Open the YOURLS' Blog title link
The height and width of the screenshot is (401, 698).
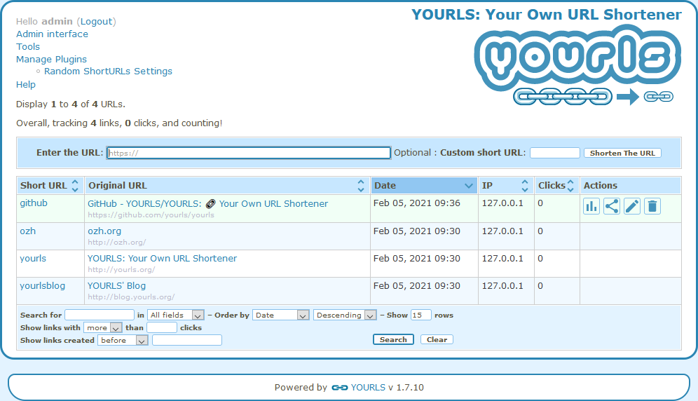tap(116, 285)
